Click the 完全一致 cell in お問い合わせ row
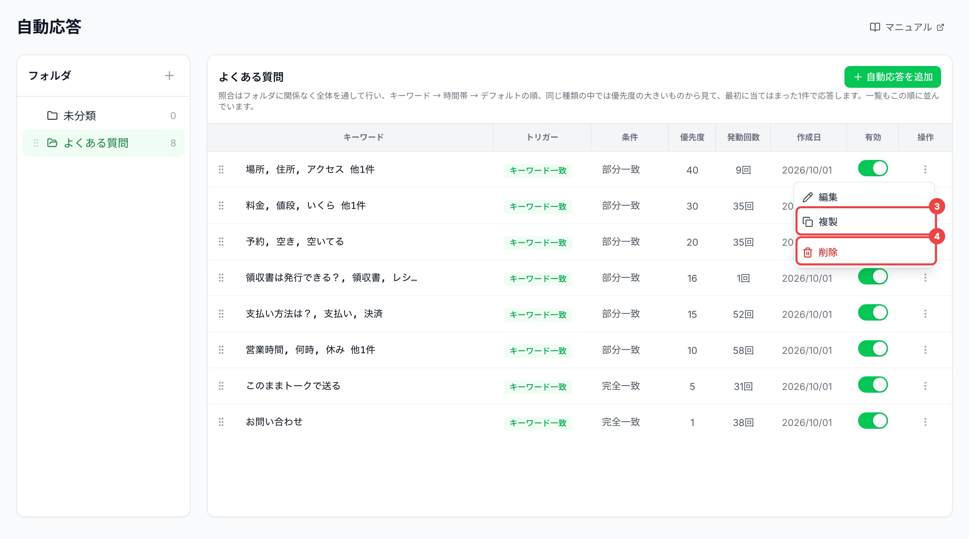 coord(621,422)
